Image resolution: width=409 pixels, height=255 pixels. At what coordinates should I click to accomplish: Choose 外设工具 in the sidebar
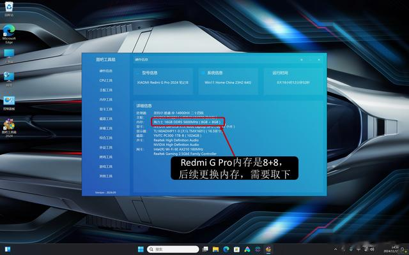[x=105, y=147]
